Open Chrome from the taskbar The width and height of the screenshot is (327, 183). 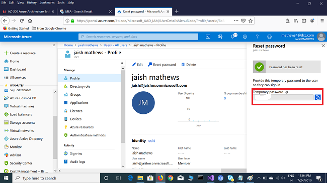pyautogui.click(x=171, y=178)
